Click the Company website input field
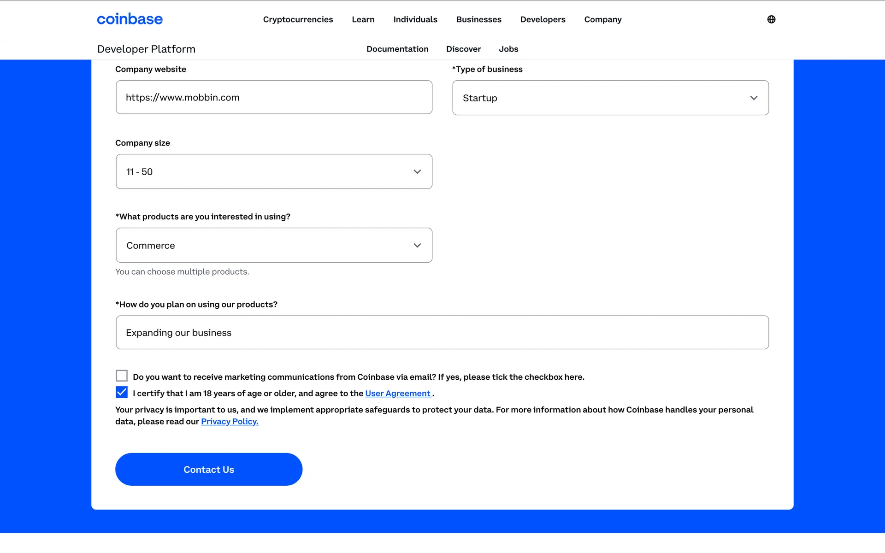Screen dimensions: 885x553 (274, 97)
